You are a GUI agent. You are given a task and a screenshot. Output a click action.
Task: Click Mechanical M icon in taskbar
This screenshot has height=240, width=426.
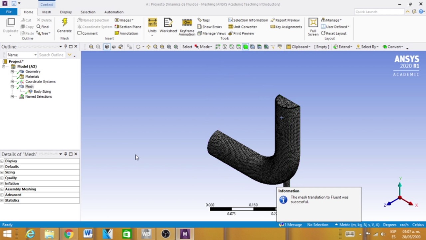click(x=185, y=234)
